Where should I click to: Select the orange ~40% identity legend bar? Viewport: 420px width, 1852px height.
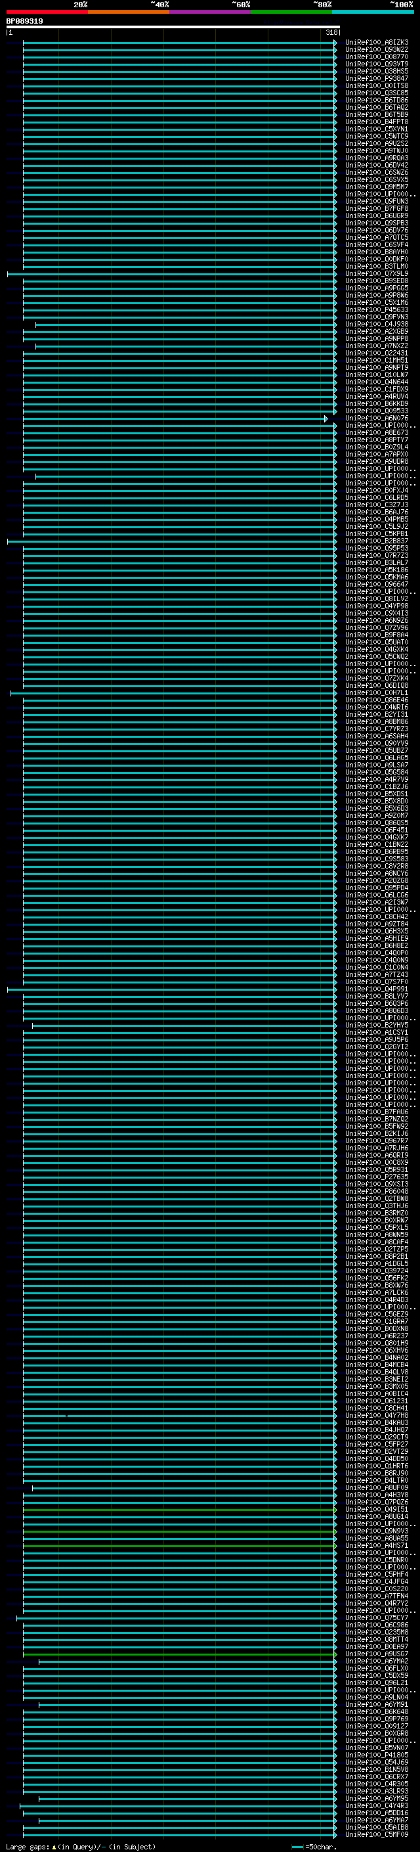129,12
